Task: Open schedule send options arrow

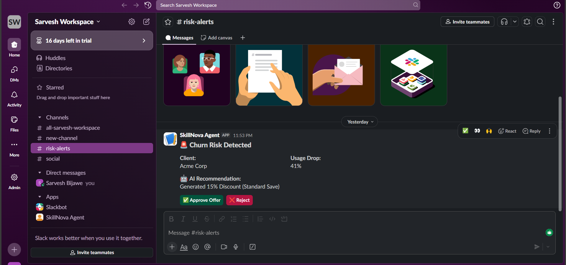Action: [548, 247]
